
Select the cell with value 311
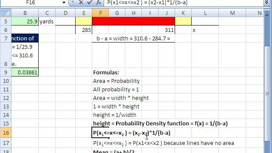pos(167,30)
